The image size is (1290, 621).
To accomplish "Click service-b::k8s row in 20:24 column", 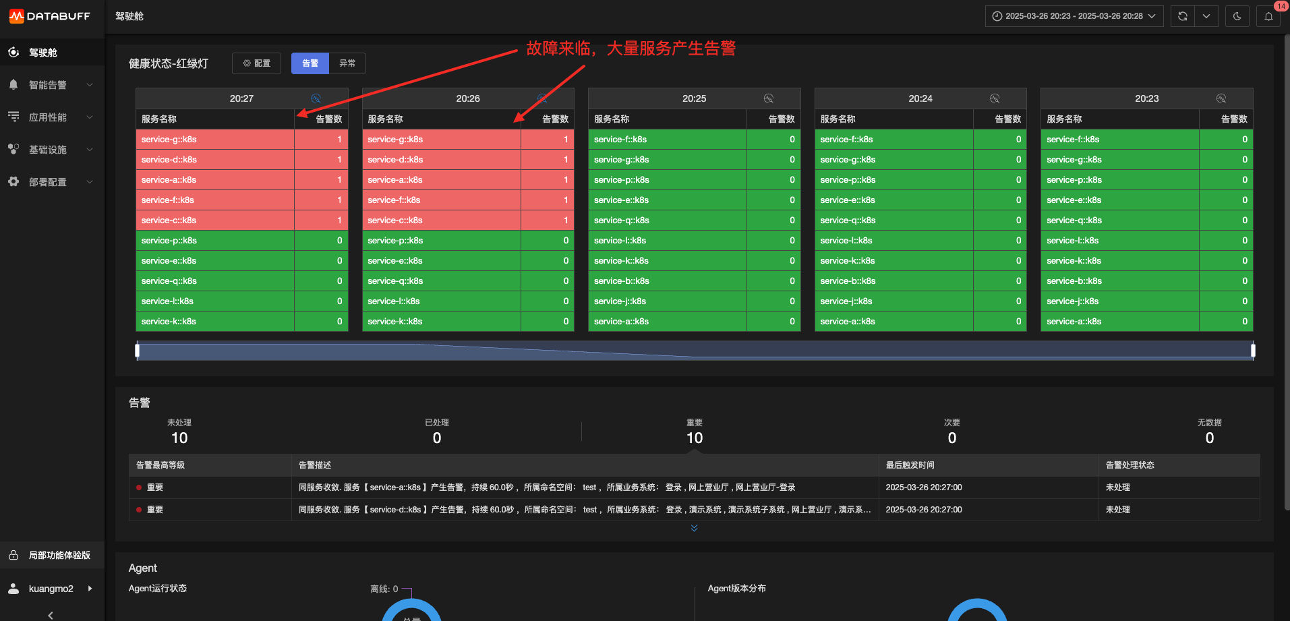I will coord(920,280).
